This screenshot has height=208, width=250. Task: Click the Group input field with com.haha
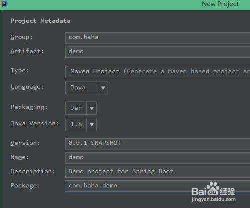click(x=157, y=38)
